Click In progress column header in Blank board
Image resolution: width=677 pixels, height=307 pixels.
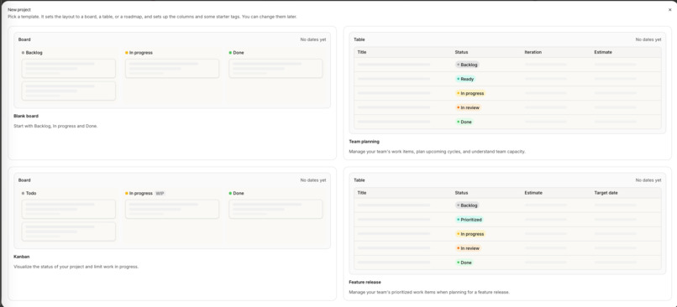pos(139,53)
